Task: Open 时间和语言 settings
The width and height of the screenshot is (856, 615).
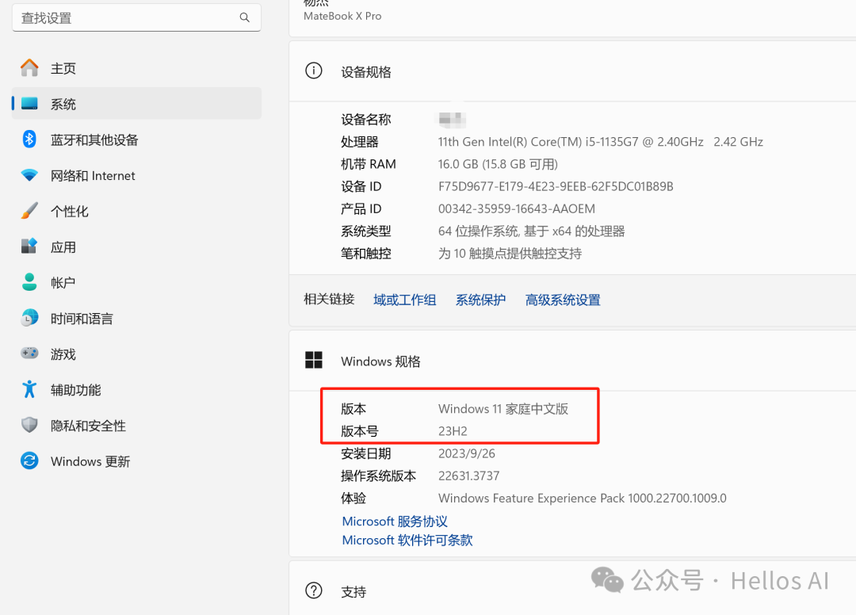Action: 136,318
